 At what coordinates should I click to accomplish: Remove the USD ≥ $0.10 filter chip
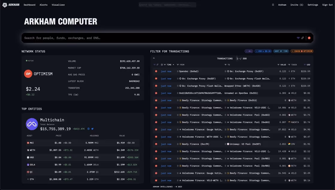click(x=257, y=51)
